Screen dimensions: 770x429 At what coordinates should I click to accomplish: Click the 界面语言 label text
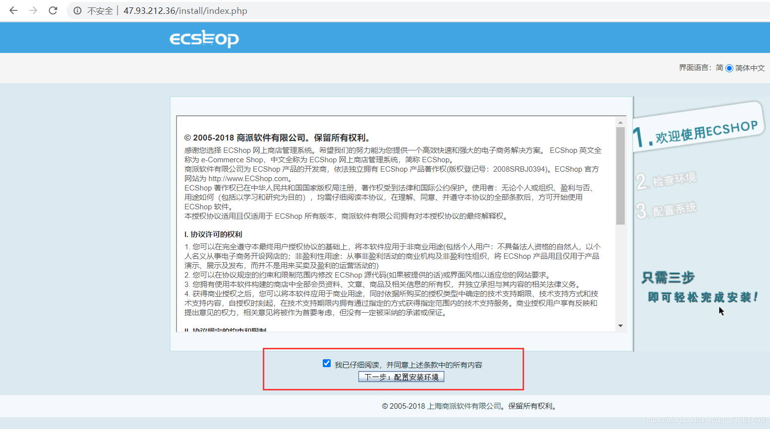[695, 68]
